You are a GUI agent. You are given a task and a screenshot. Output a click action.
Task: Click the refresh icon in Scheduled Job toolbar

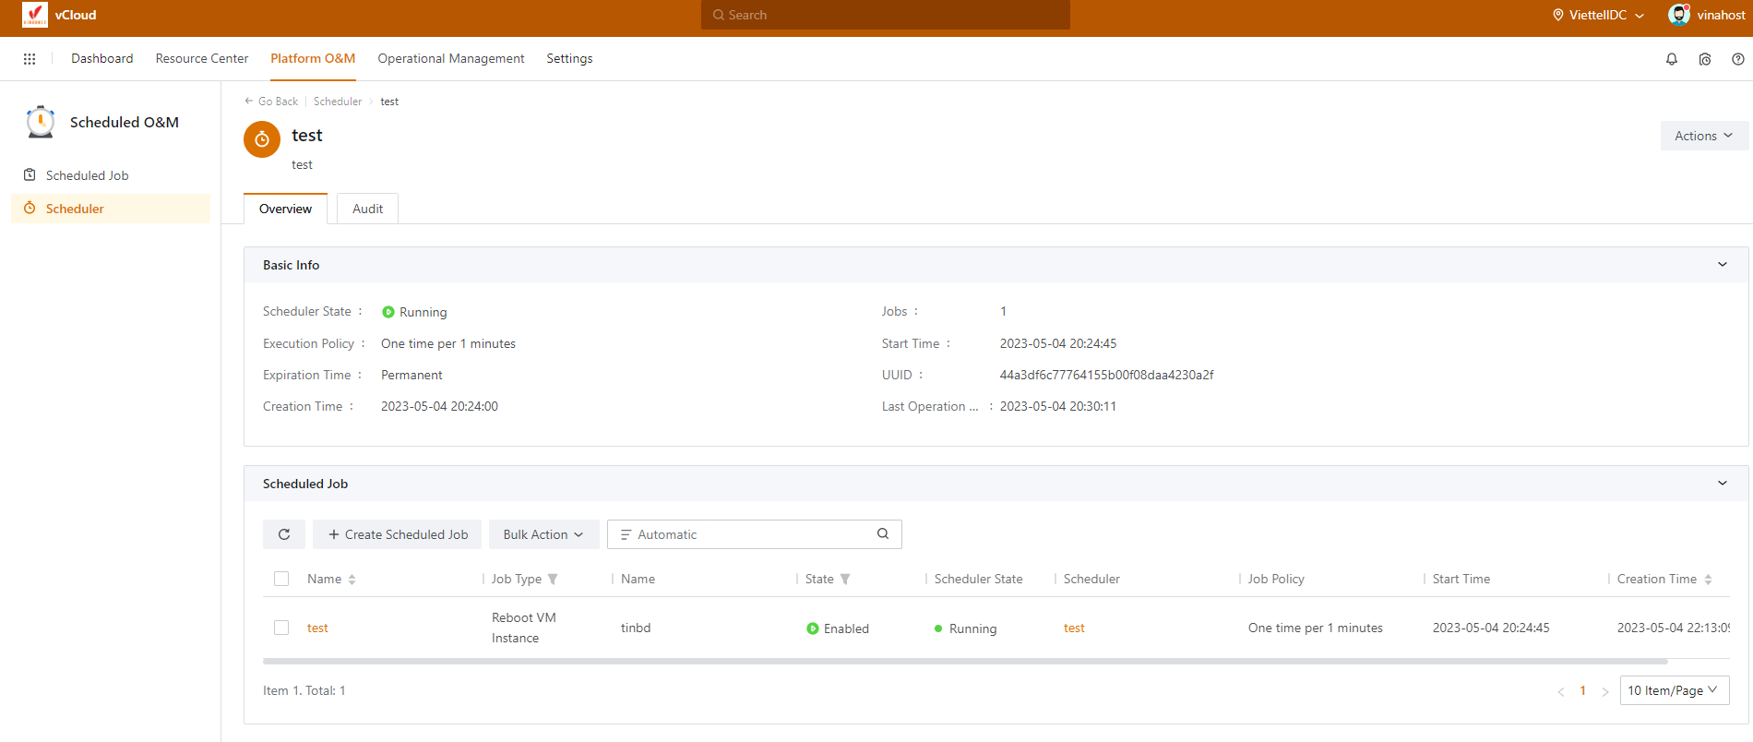point(284,534)
